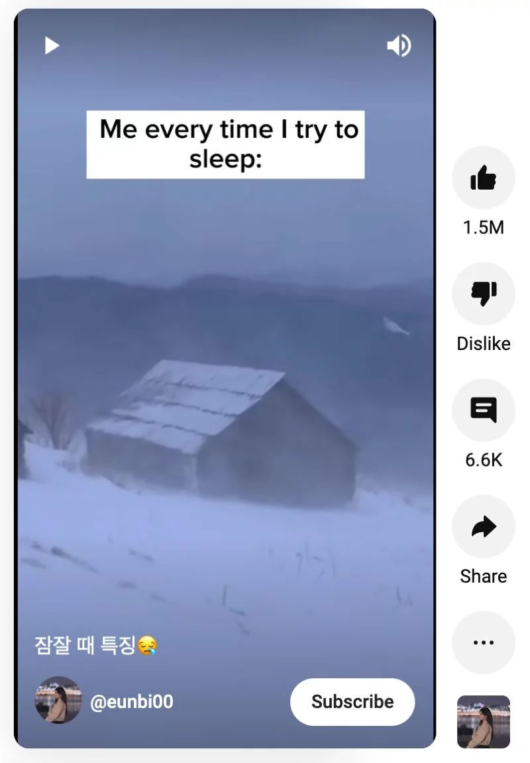Open the comments panel icon
This screenshot has width=530, height=763.
[x=484, y=410]
